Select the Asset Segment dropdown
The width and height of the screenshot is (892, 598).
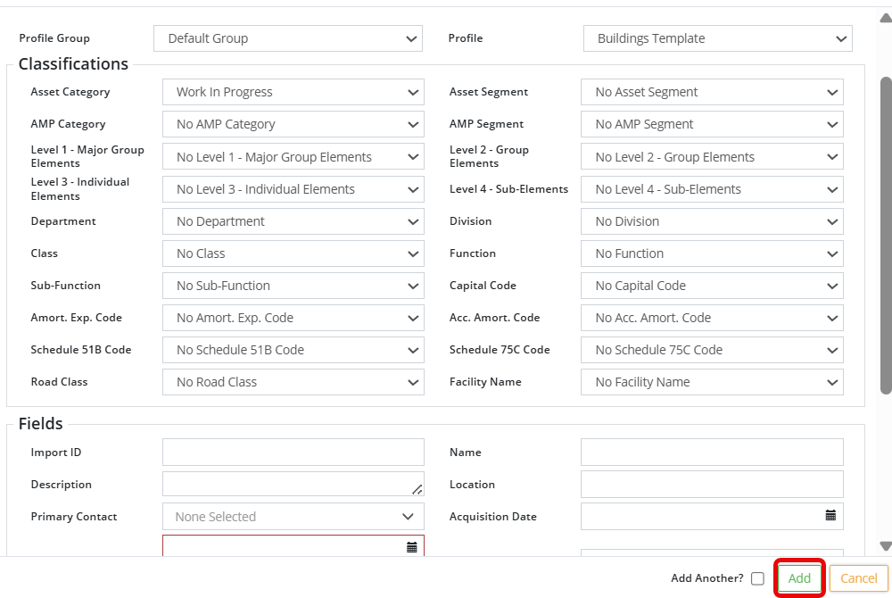click(711, 92)
